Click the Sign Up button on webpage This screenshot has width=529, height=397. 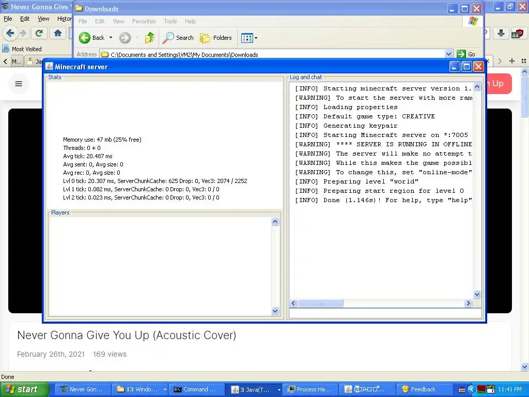[499, 83]
